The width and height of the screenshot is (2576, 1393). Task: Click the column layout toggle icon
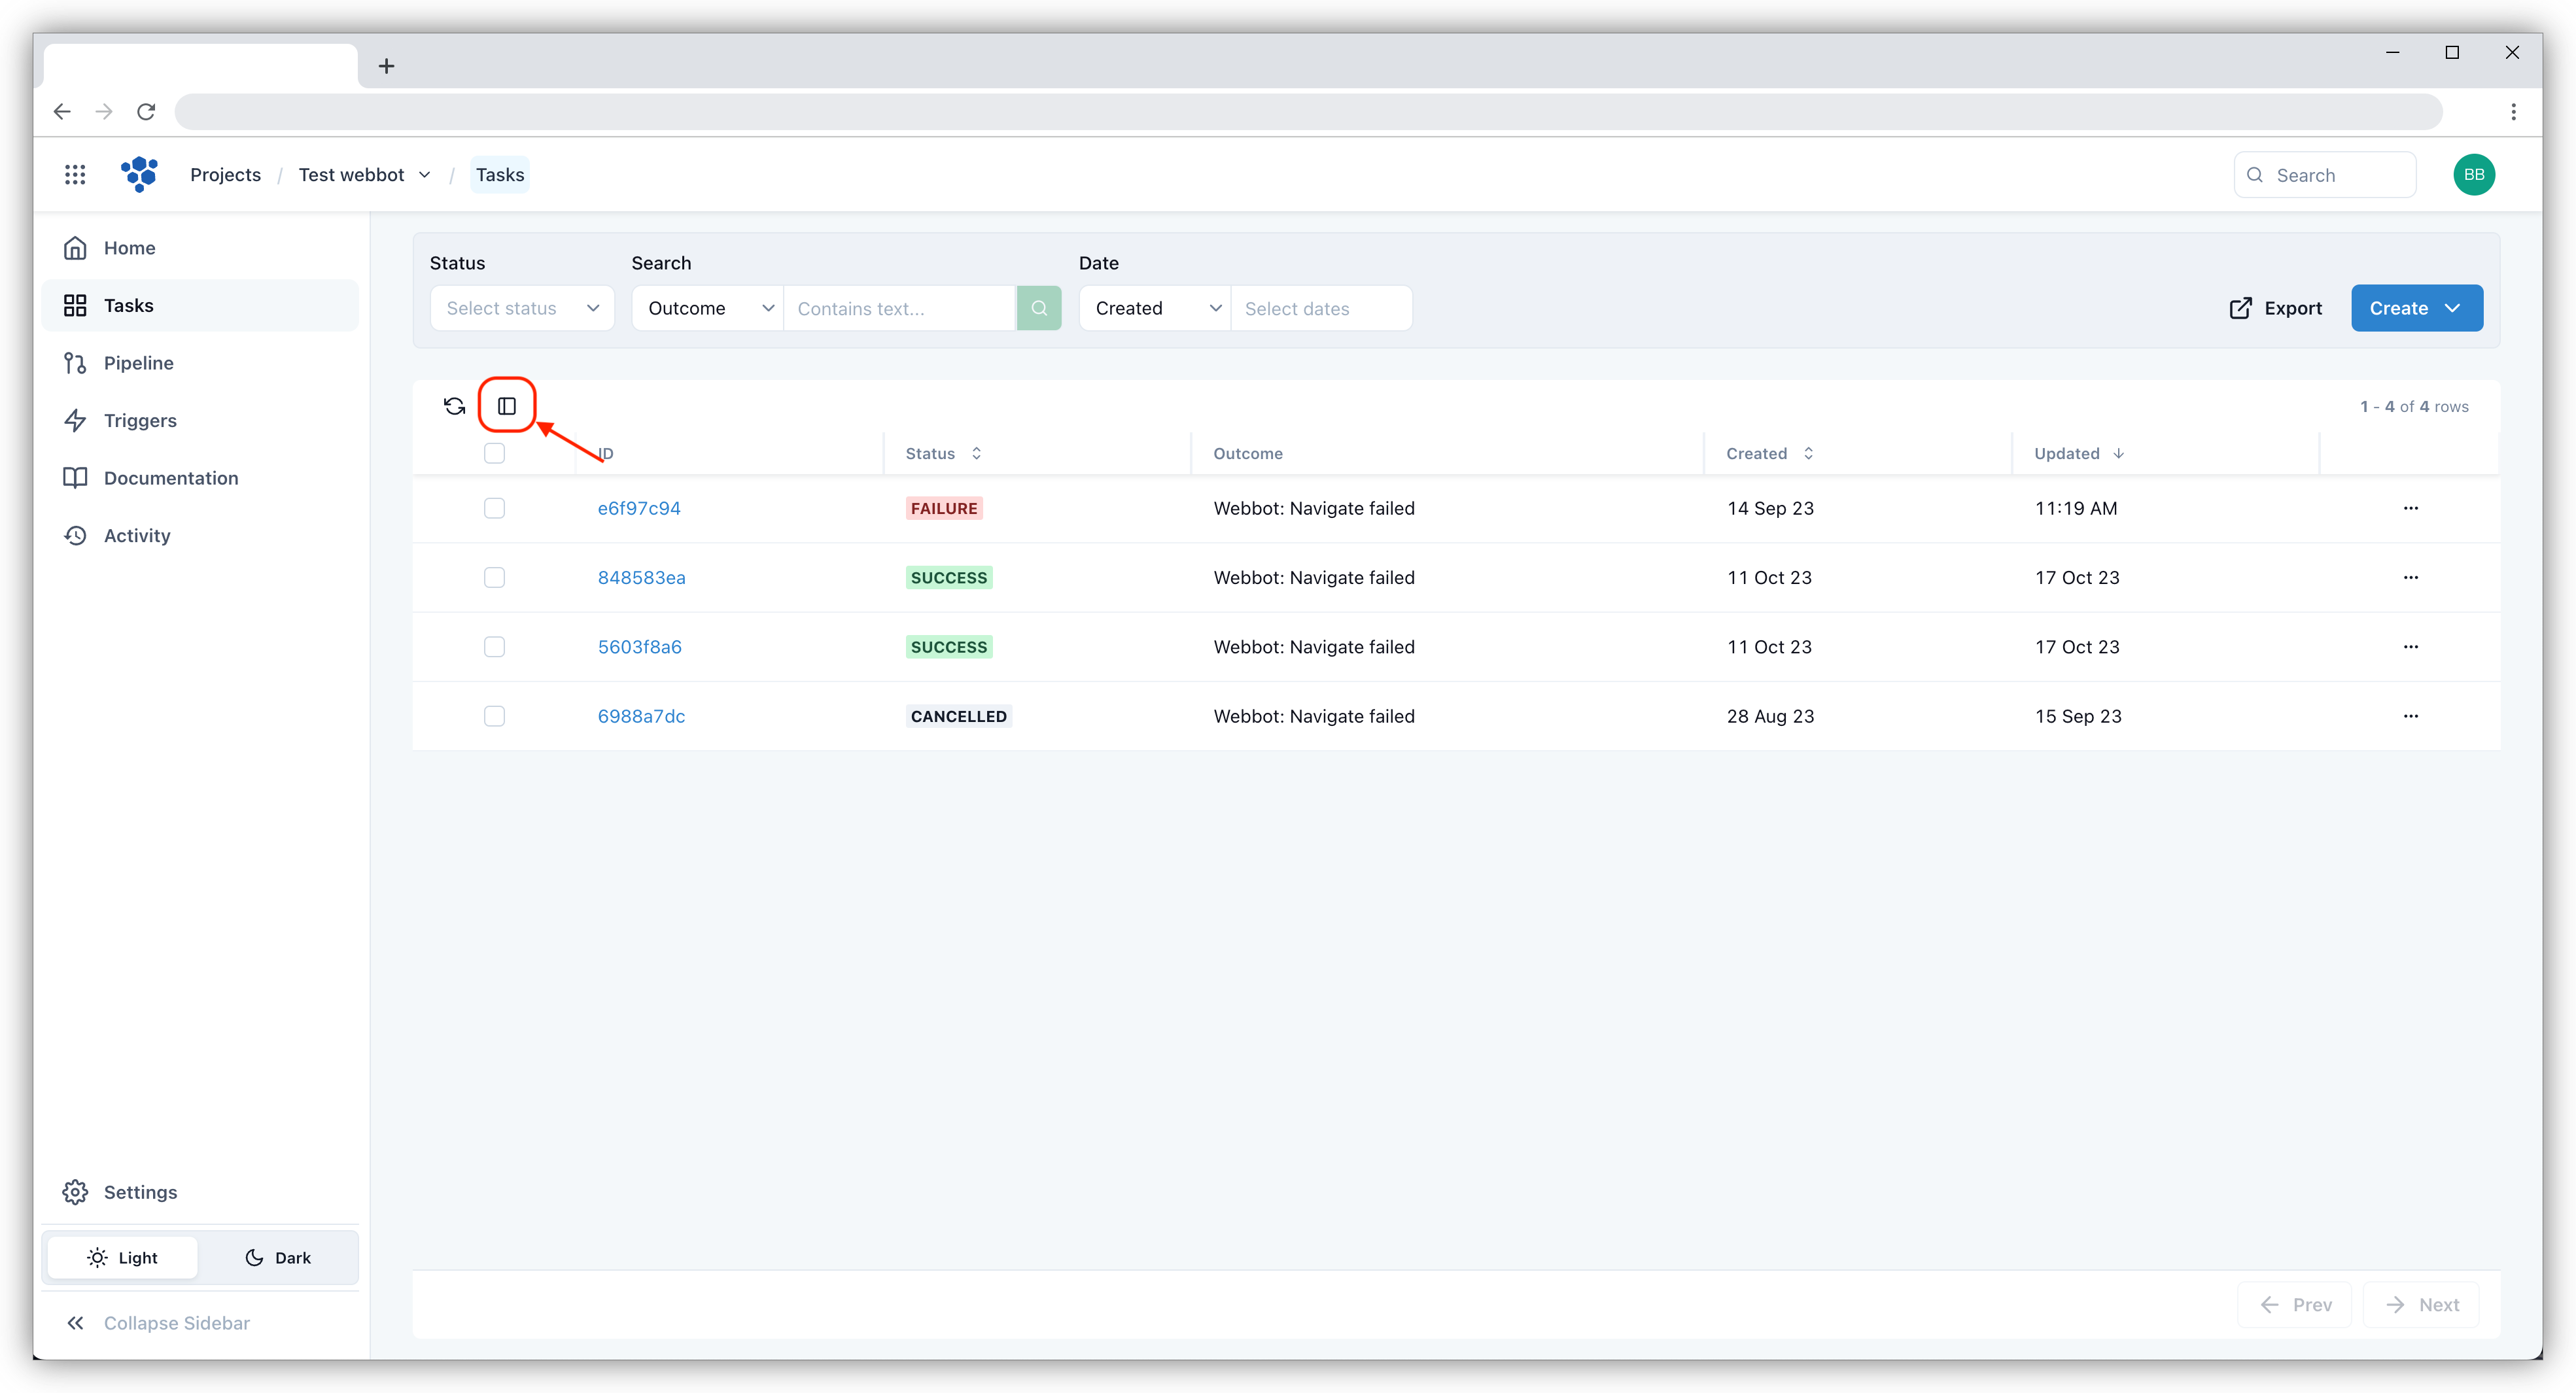tap(508, 405)
